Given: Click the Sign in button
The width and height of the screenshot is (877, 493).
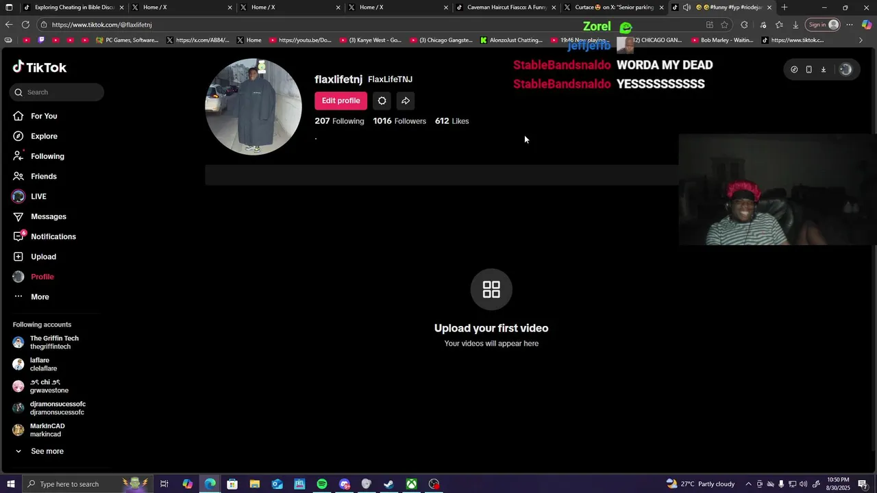Looking at the screenshot, I should 823,25.
